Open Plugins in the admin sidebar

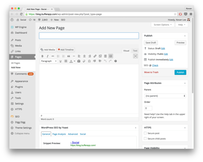tap(19, 87)
